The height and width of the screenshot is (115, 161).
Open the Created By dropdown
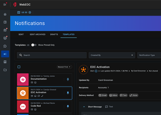coord(112,55)
